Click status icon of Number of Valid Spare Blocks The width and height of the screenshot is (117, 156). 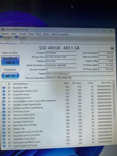click(x=4, y=105)
